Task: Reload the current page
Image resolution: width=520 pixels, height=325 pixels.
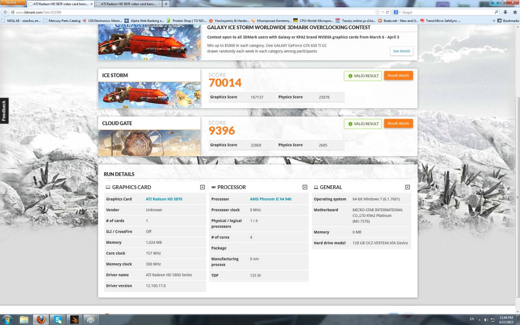Action: point(388,12)
